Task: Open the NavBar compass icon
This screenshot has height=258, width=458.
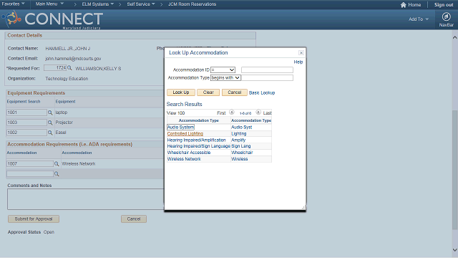Action: 446,16
